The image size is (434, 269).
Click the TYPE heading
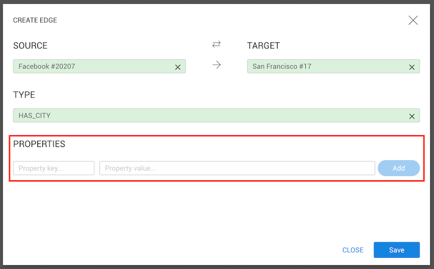pyautogui.click(x=24, y=95)
